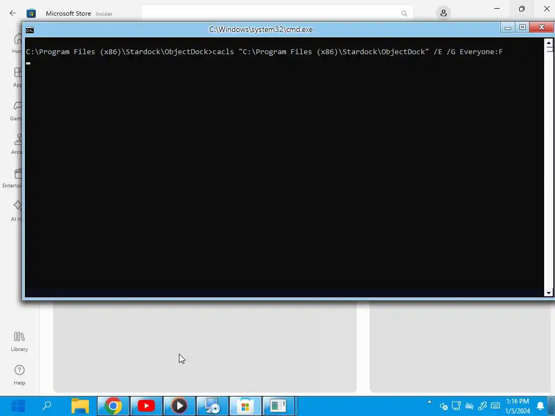This screenshot has height=416, width=555.
Task: Maximize the cmd.exe window
Action: coord(522,28)
